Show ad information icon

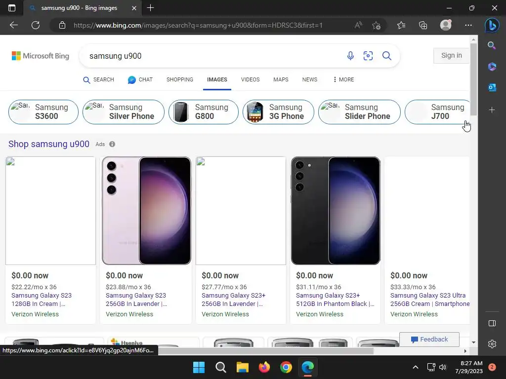coord(112,144)
